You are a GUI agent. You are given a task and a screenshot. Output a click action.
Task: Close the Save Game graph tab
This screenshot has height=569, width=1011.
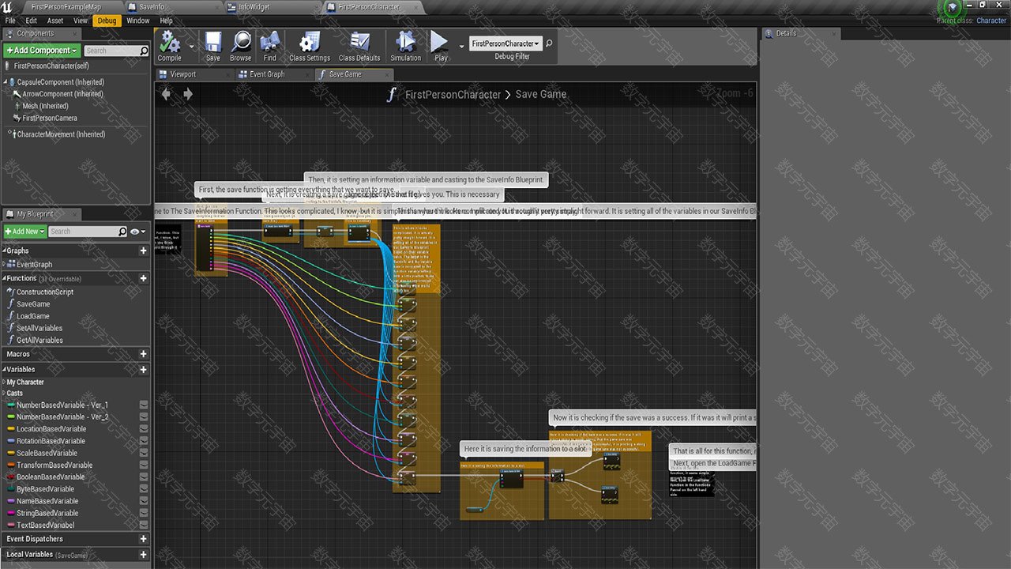pos(387,74)
